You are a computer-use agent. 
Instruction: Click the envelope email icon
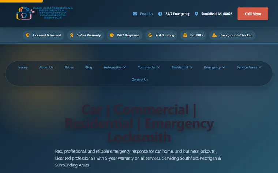tap(135, 14)
